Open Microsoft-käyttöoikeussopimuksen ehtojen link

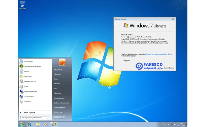[159, 54]
